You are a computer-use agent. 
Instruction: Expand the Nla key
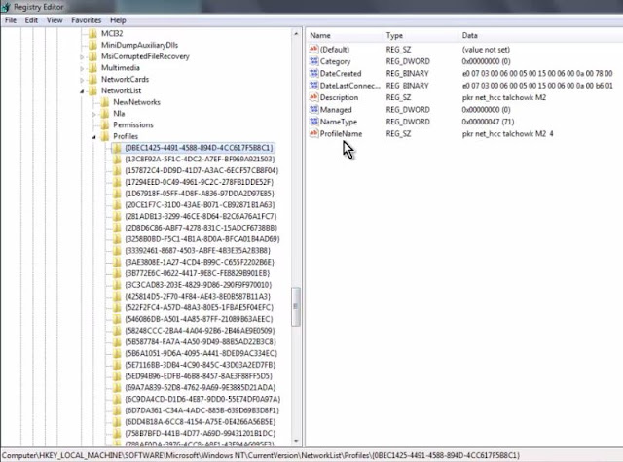point(94,115)
